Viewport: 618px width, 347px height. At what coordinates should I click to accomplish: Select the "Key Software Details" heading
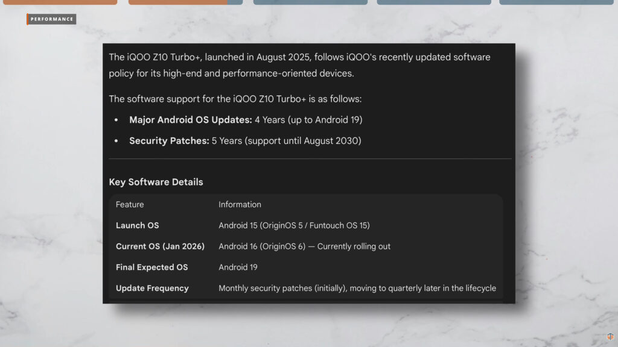(156, 182)
